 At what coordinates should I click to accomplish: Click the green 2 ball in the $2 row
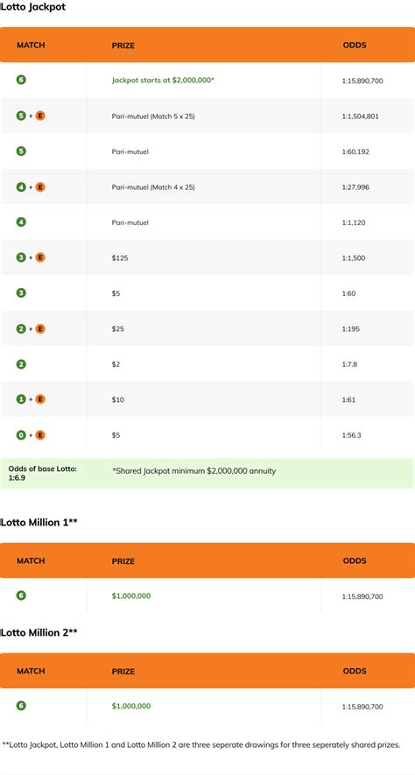click(x=21, y=364)
